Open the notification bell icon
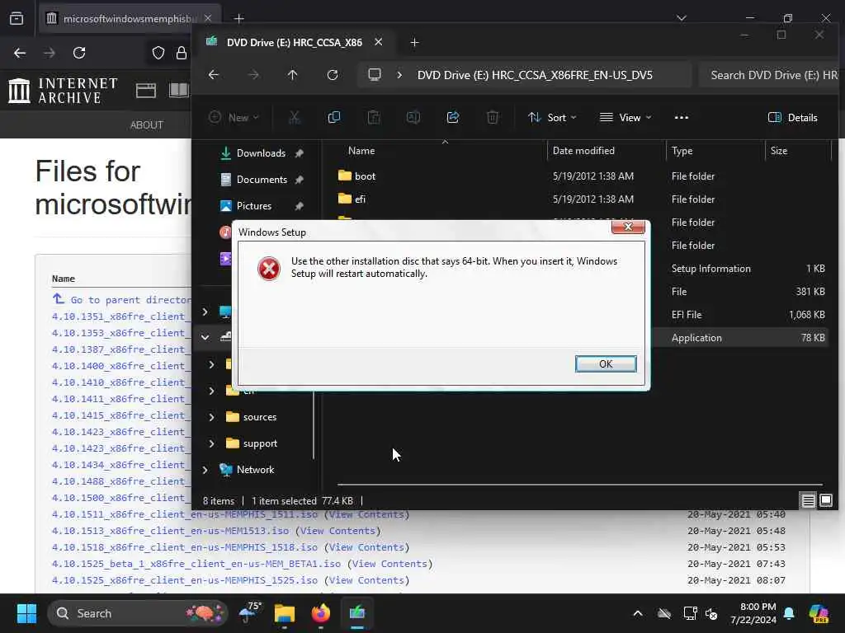 coord(789,613)
